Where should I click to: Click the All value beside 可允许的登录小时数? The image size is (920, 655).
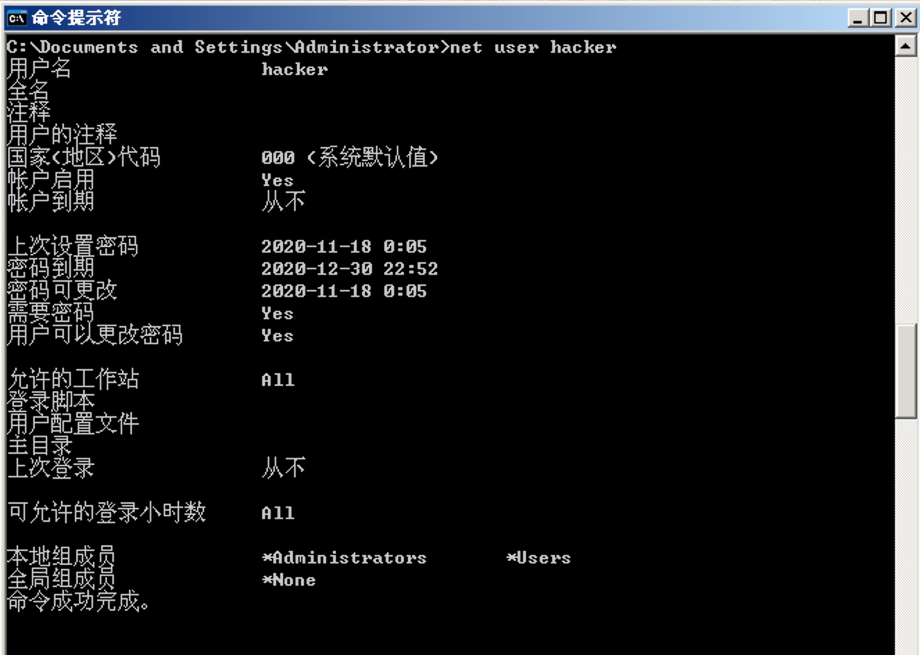tap(278, 513)
